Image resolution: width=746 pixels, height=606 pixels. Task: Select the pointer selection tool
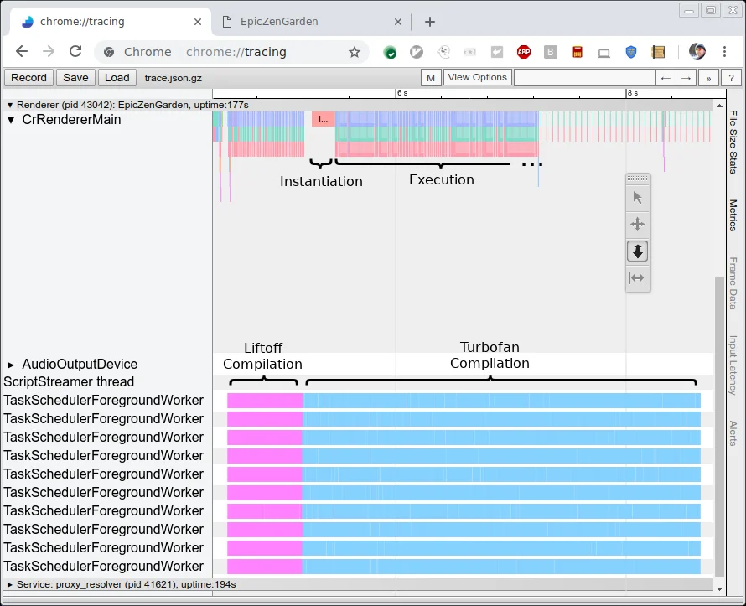tap(637, 198)
